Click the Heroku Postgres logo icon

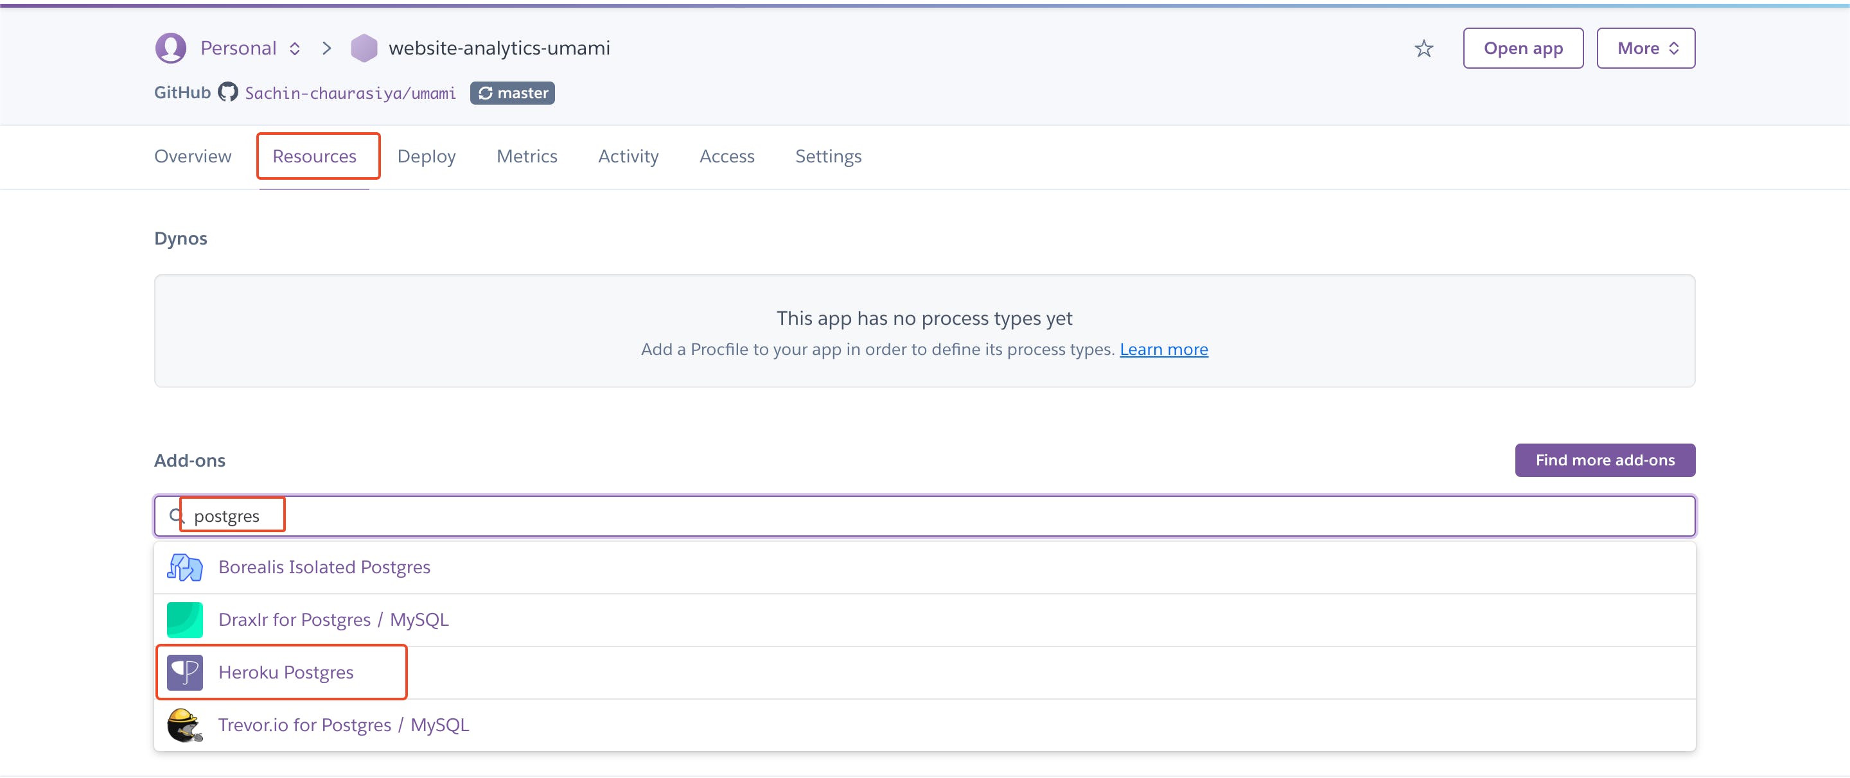184,673
